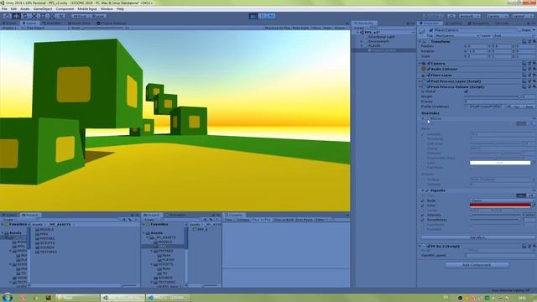Toggle Post Process Volume script checkbox
Viewport: 537px width, 302px height.
(x=429, y=87)
